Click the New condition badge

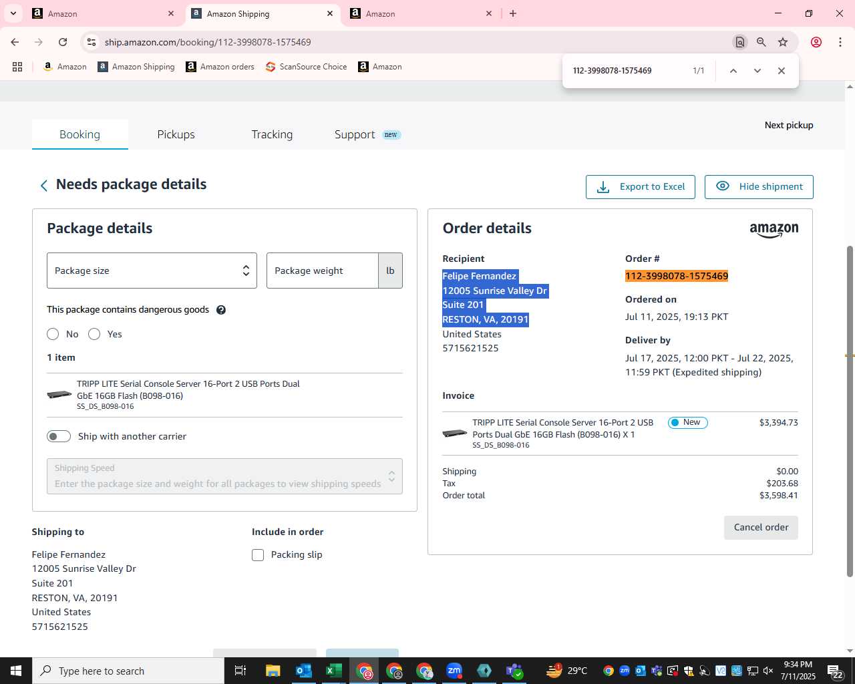[687, 423]
